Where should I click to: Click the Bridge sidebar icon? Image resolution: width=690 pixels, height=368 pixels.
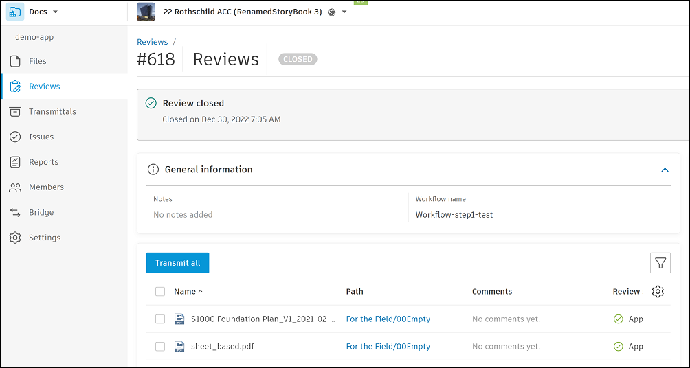(x=15, y=213)
